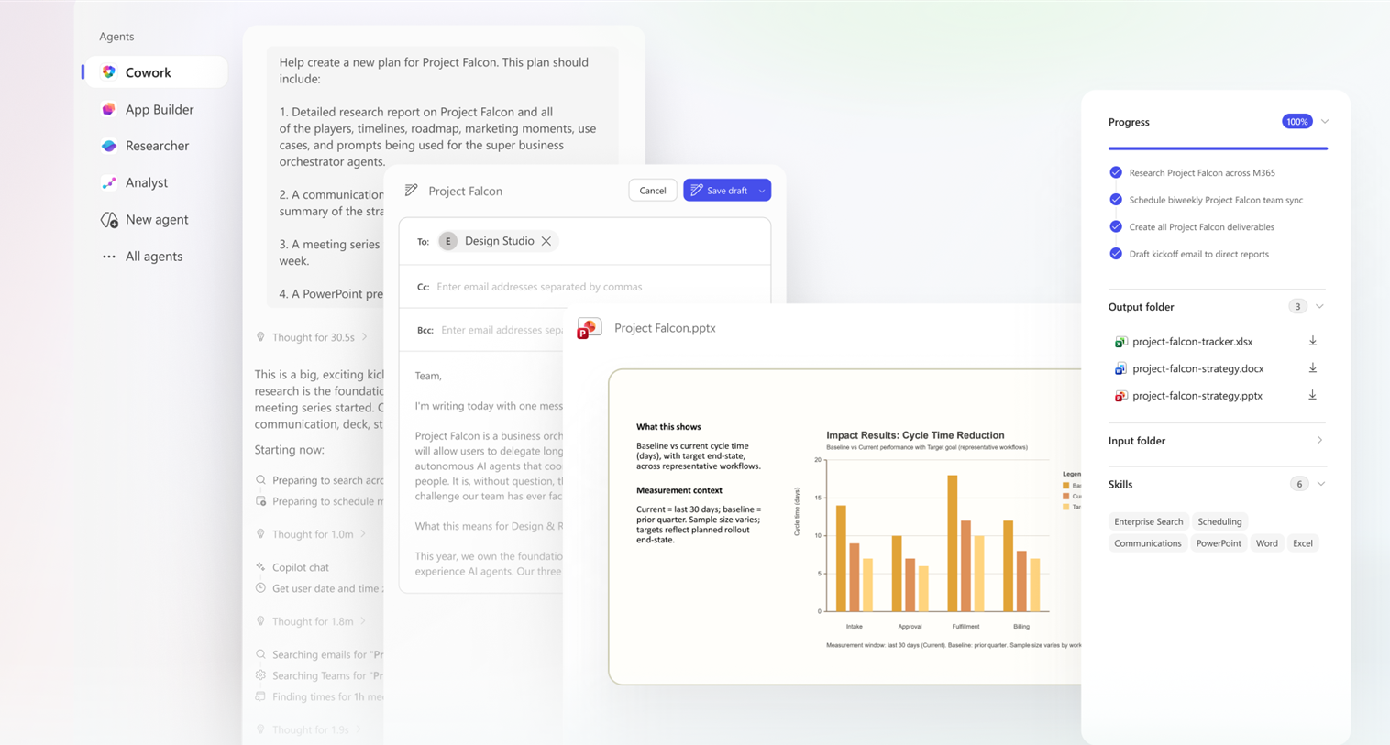Image resolution: width=1390 pixels, height=745 pixels.
Task: Click the Word icon for project-falcon-strategy.docx
Action: (1120, 369)
